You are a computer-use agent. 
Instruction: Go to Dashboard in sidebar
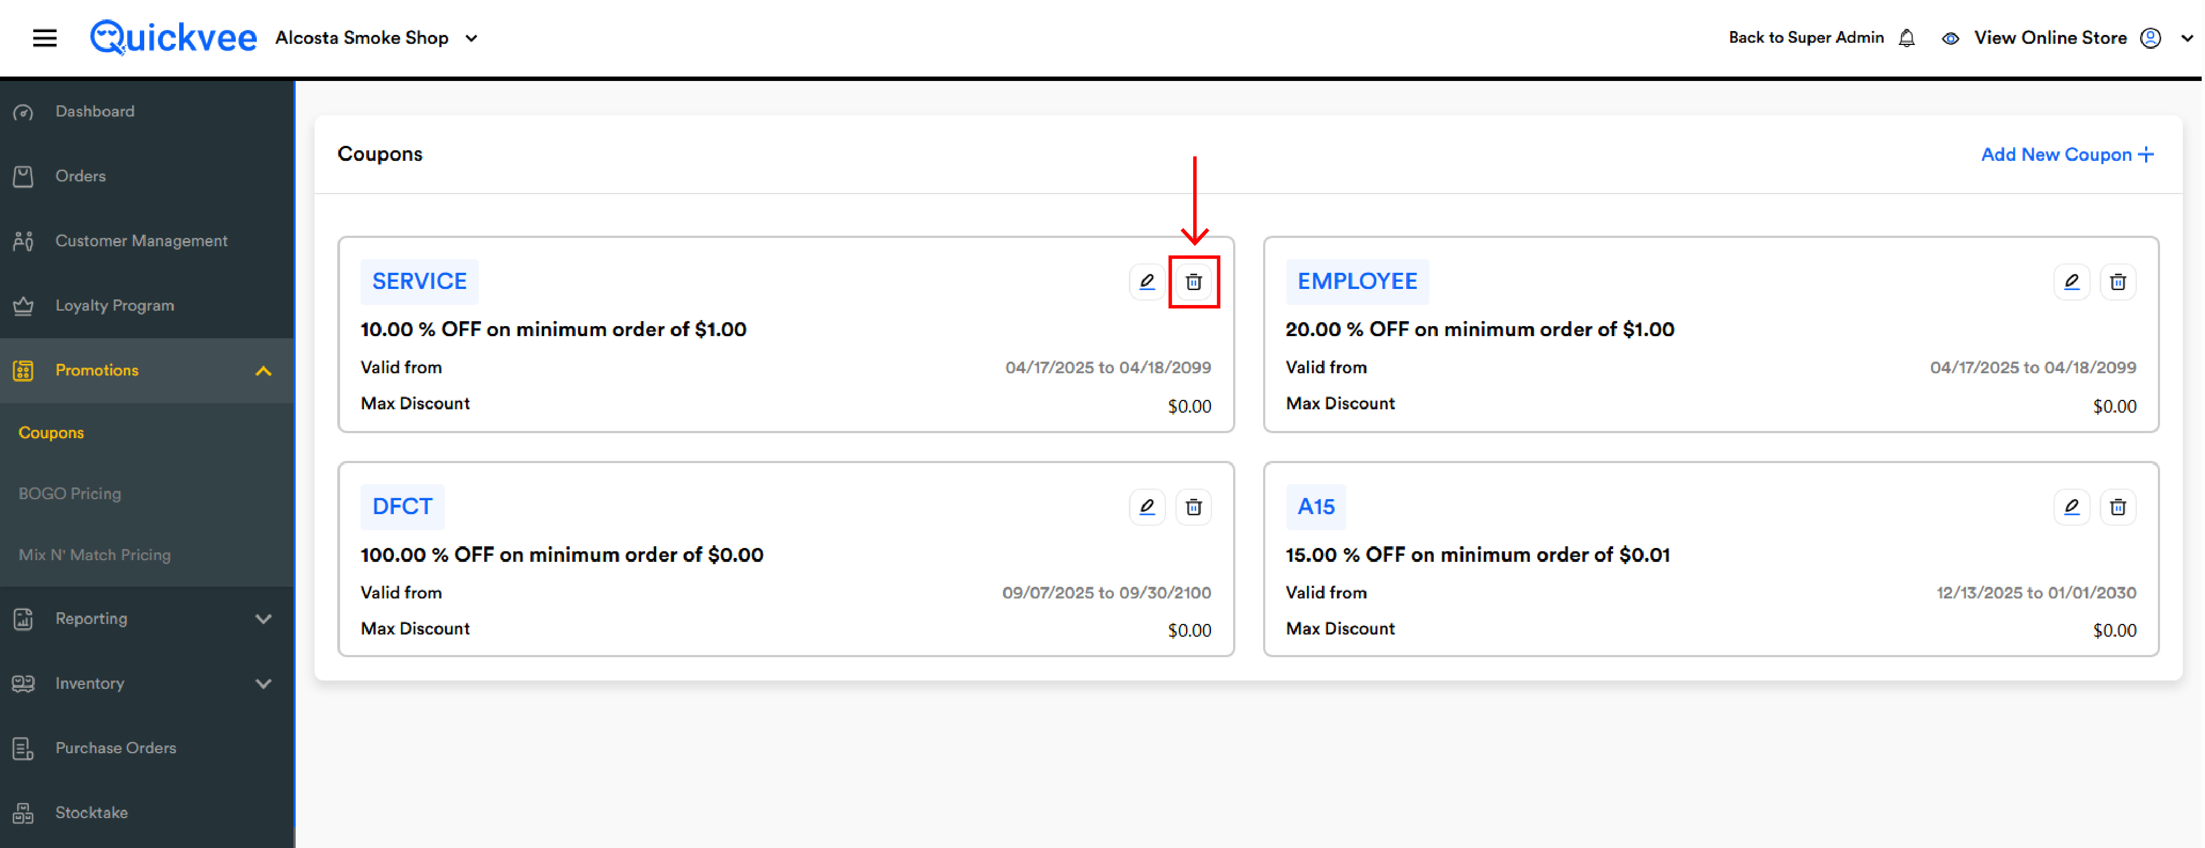[x=95, y=111]
